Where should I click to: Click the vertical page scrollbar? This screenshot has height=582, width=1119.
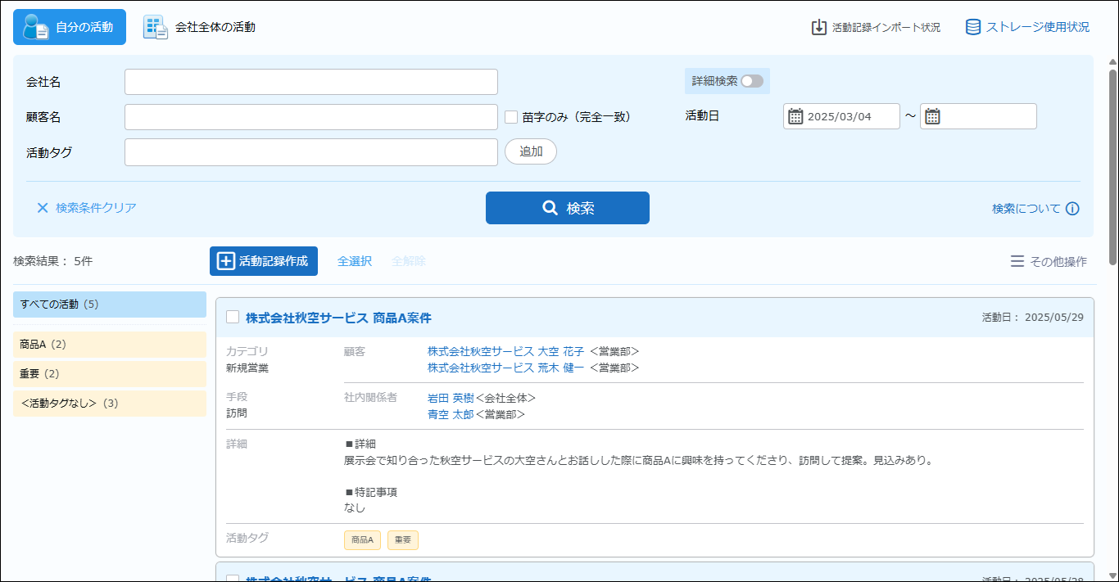pyautogui.click(x=1112, y=164)
